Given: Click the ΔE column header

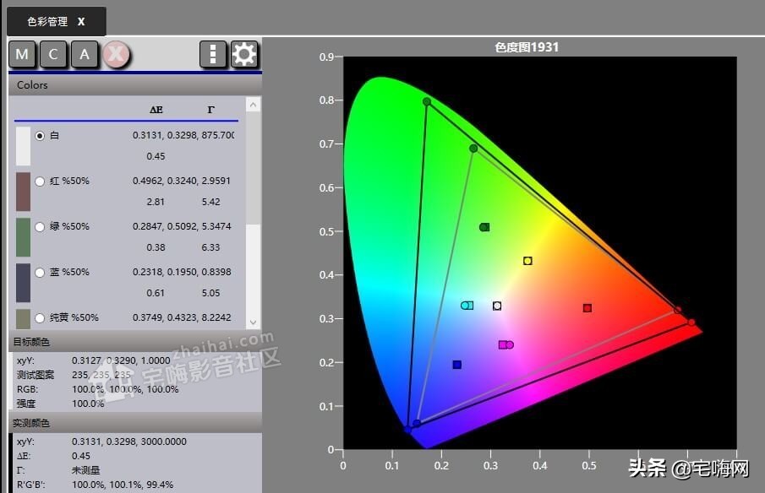Looking at the screenshot, I should click(156, 110).
